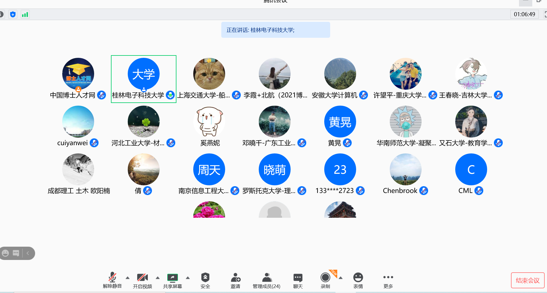Check the green network signal bars icon
Screen dimensions: 547x293
pos(25,14)
